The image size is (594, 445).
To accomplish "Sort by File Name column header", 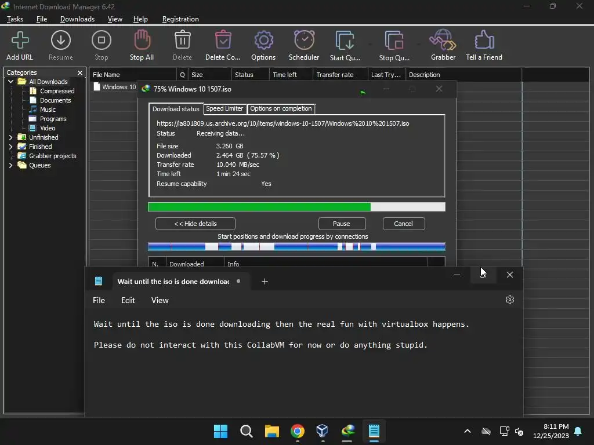I will tap(133, 75).
